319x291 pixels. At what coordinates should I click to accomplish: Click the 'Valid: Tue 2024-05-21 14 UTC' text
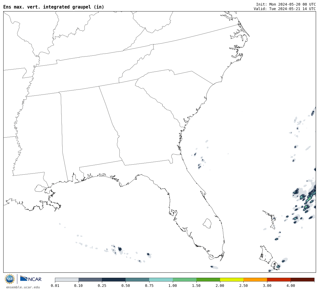285,9
